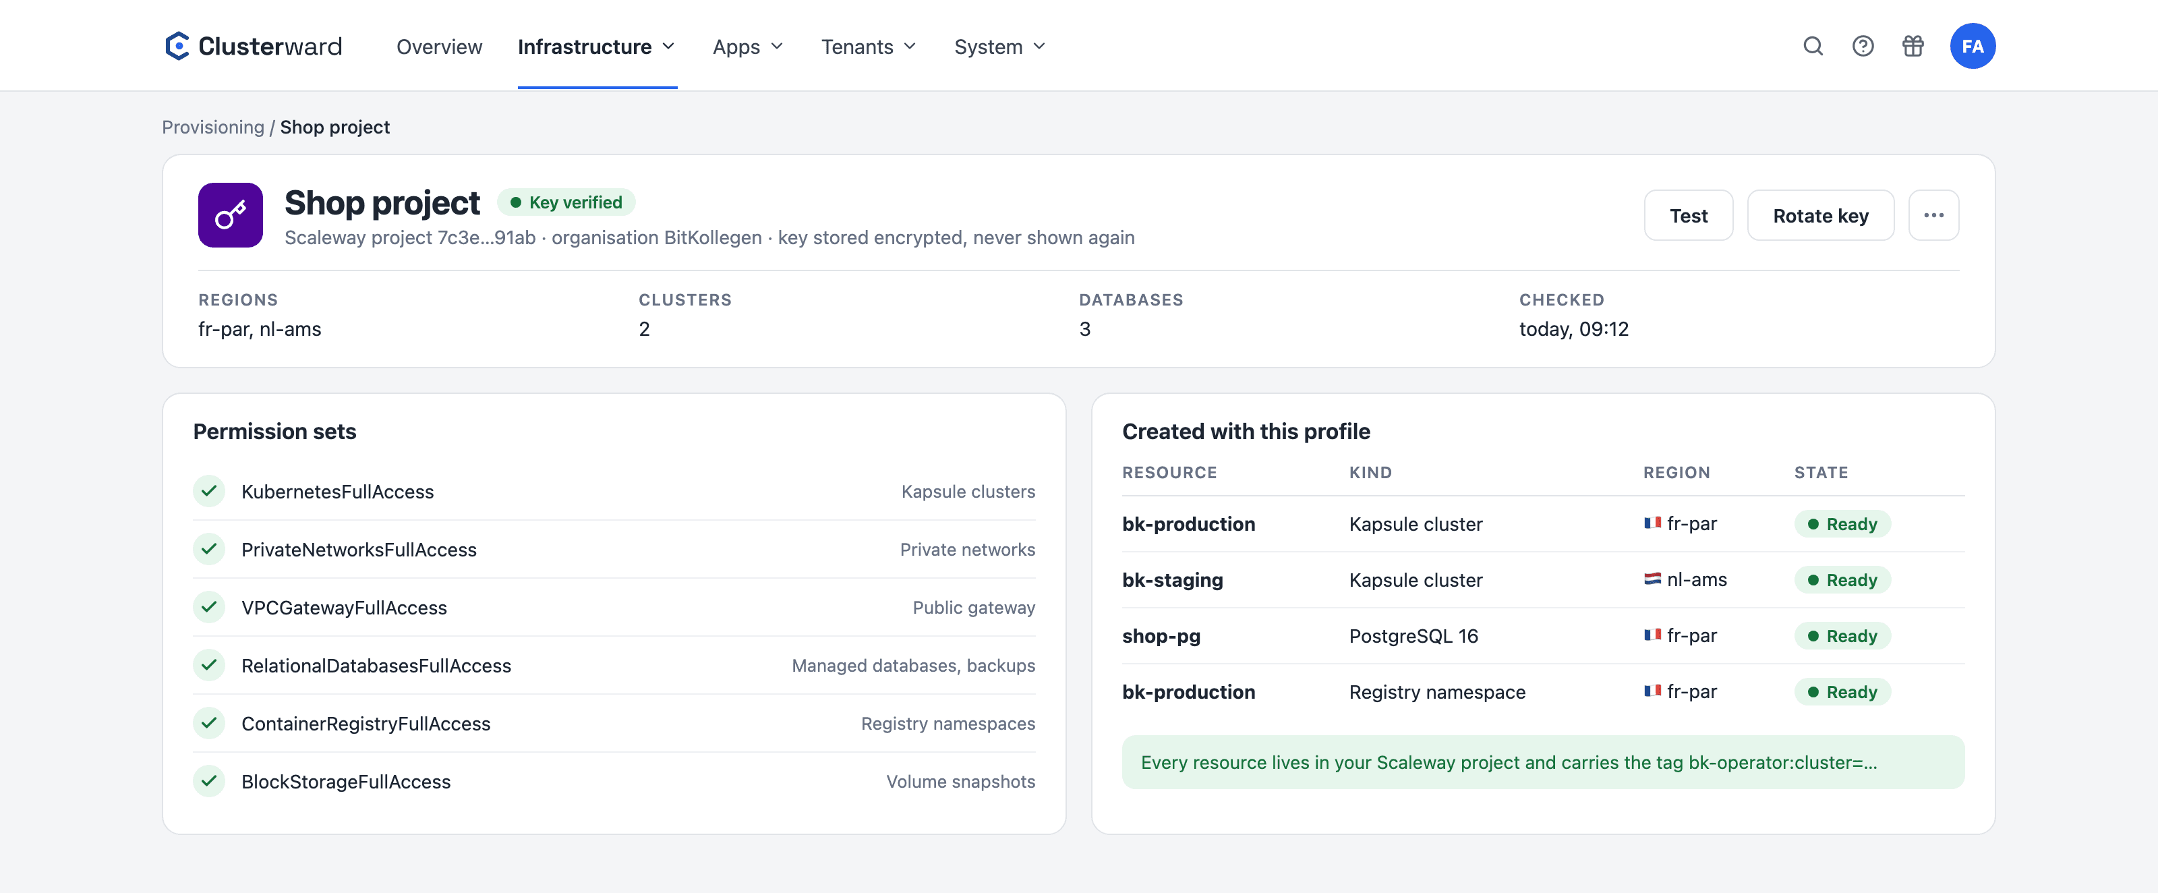This screenshot has height=893, width=2158.
Task: Click Ready badge of bk-production Kapsule cluster
Action: click(1842, 523)
